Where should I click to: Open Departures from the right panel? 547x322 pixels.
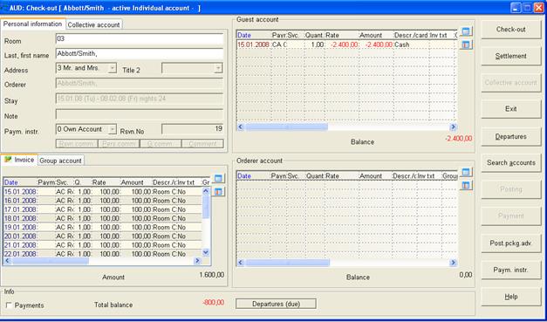click(511, 137)
